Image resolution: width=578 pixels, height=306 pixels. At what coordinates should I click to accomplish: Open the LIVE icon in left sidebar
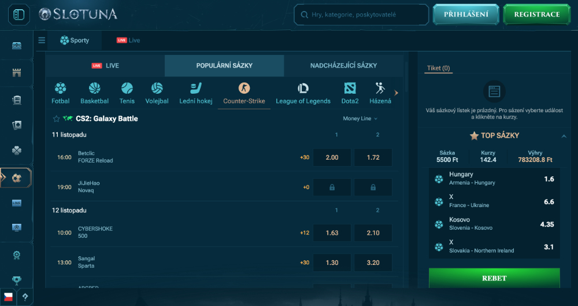click(x=17, y=203)
